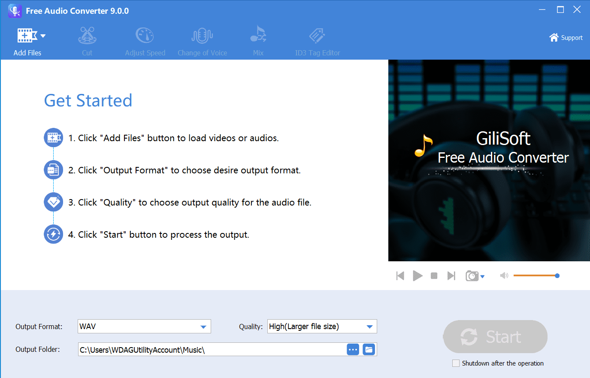Viewport: 590px width, 378px height.
Task: Stop the preview playback
Action: (x=434, y=275)
